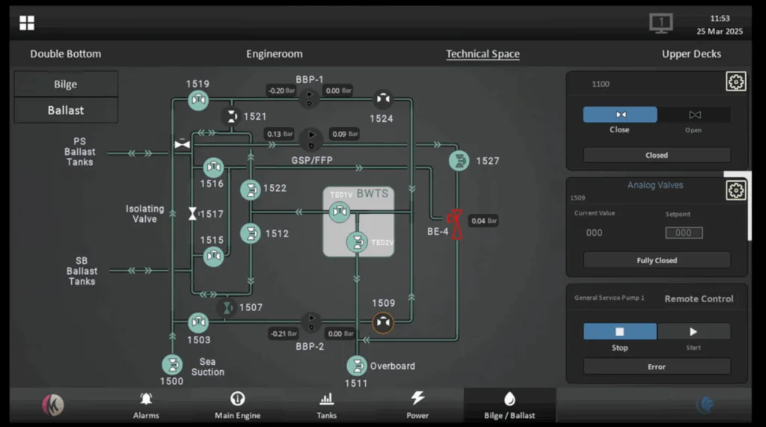Viewport: 766px width, 427px height.
Task: Start General Service Pump 1
Action: (693, 332)
